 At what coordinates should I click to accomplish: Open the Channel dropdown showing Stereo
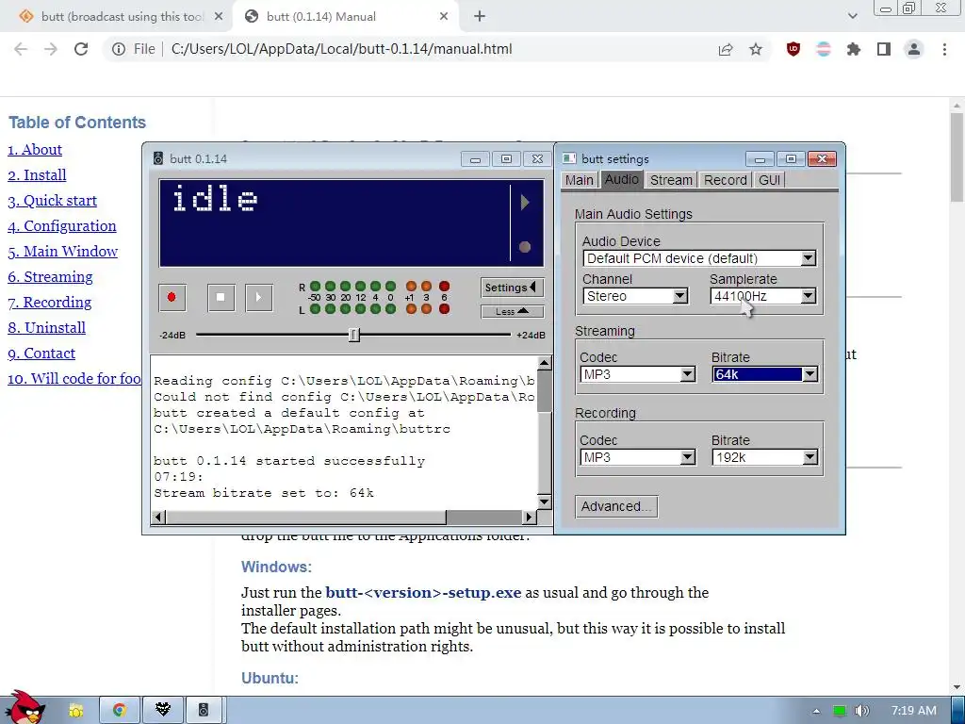635,296
